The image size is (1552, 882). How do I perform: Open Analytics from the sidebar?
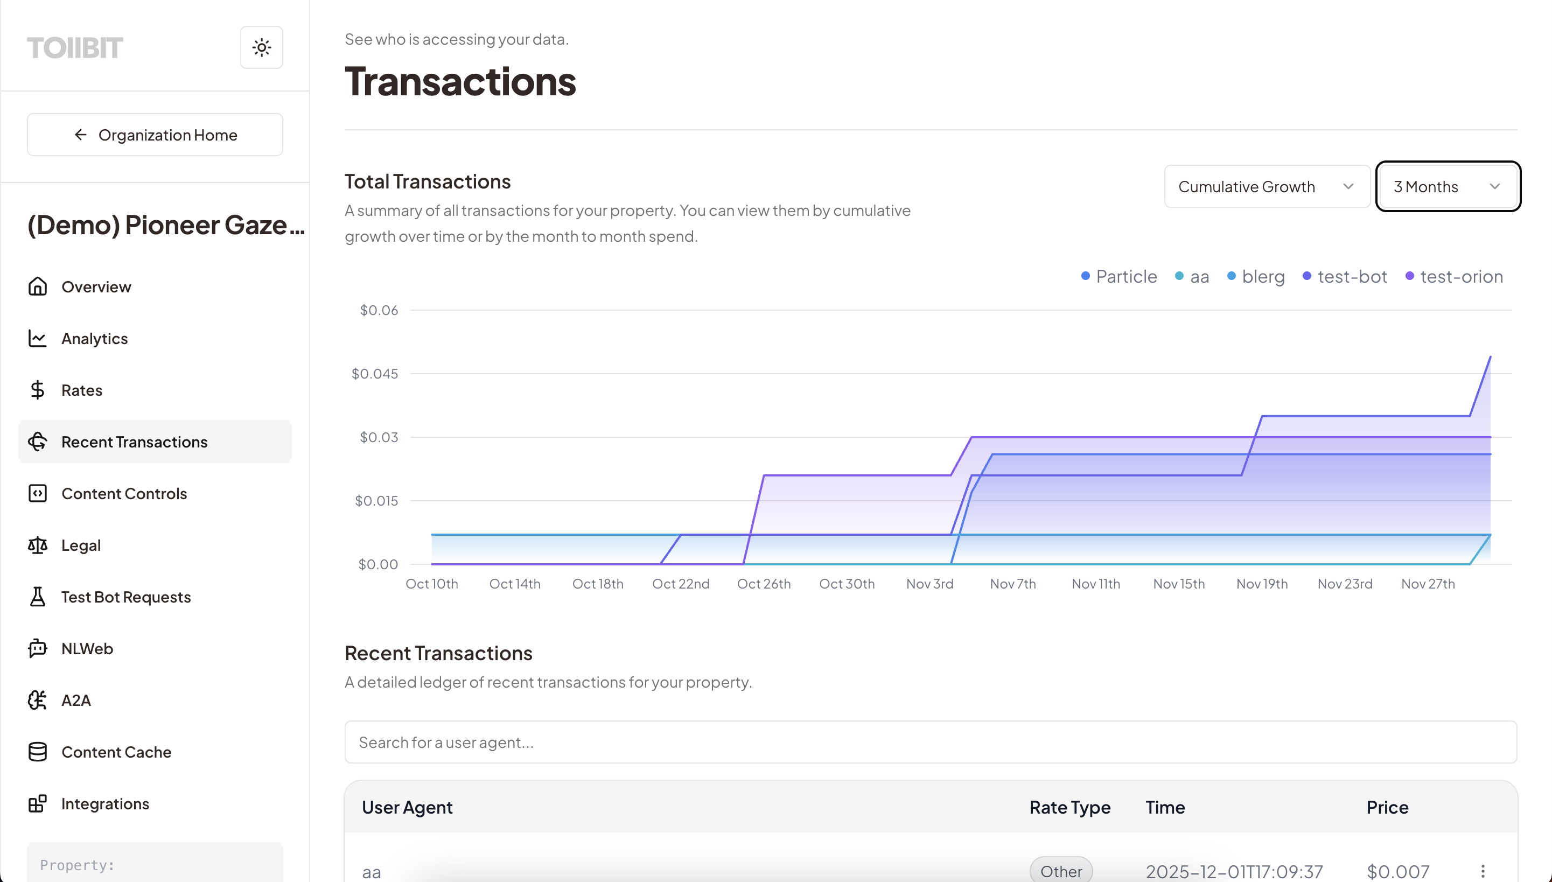click(94, 338)
